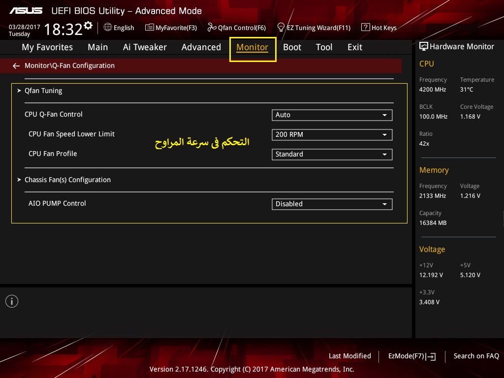Screen dimensions: 504x378
Task: Open the Advanced tab
Action: point(201,47)
